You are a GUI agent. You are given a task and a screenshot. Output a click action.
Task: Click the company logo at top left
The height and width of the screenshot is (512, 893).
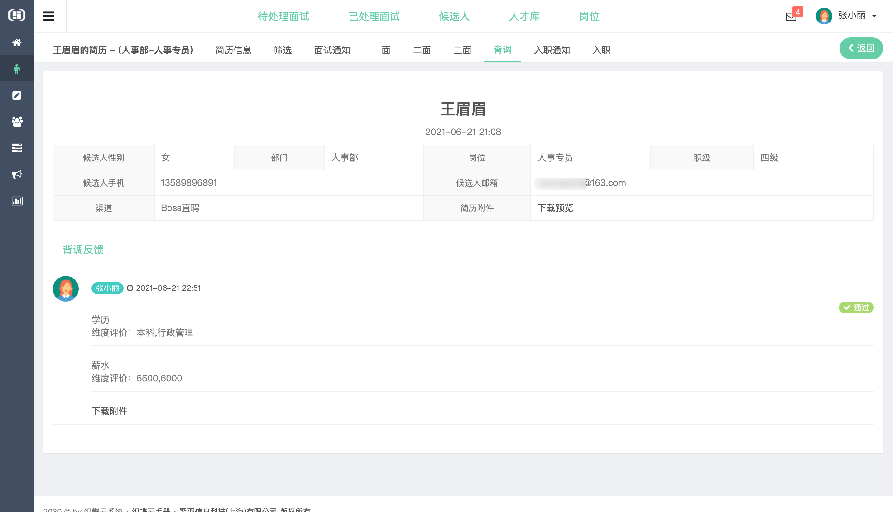click(x=16, y=15)
